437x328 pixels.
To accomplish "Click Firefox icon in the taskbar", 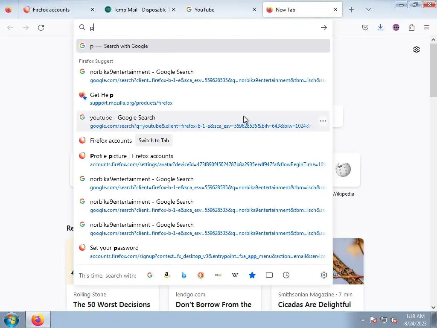I will pyautogui.click(x=38, y=319).
